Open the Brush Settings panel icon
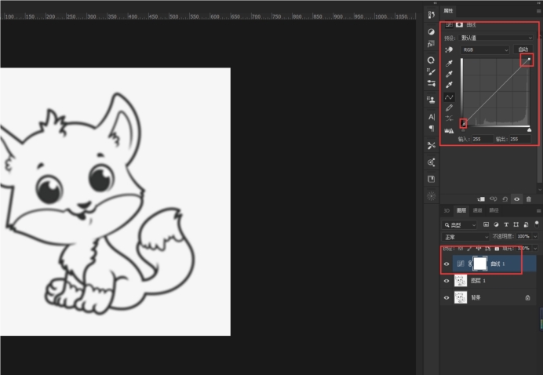The height and width of the screenshot is (375, 543). click(x=431, y=71)
